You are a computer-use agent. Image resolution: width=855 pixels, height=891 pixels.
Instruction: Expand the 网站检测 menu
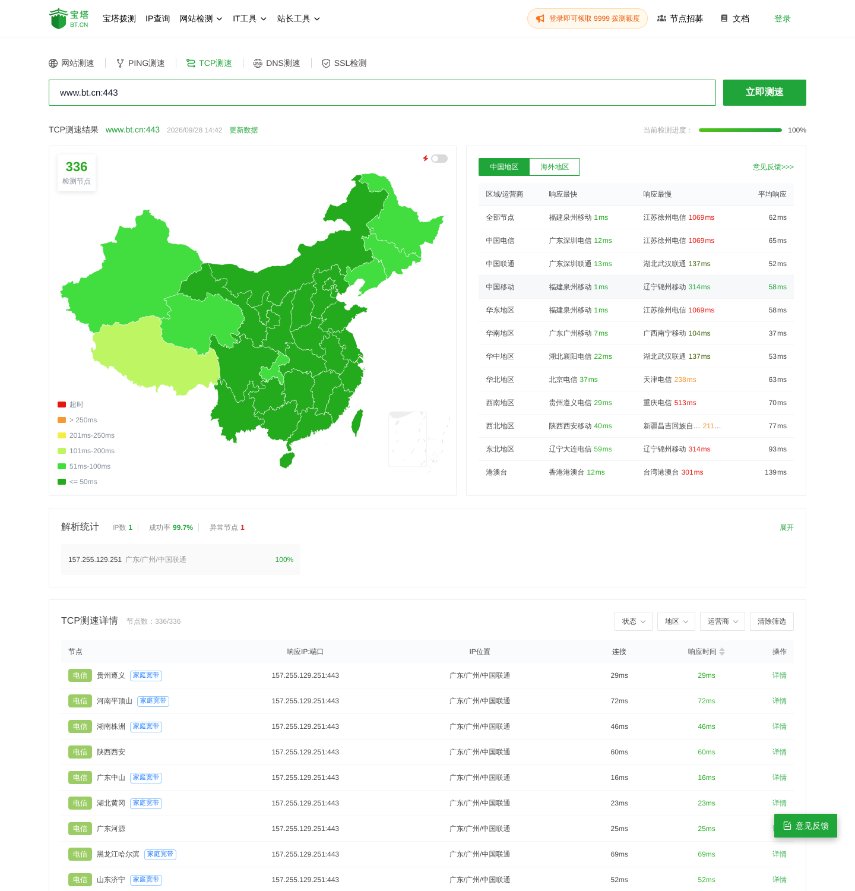pos(201,19)
